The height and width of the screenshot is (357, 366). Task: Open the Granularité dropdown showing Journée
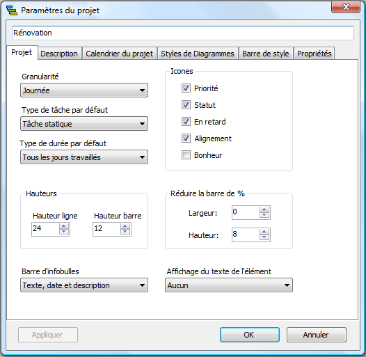[84, 90]
